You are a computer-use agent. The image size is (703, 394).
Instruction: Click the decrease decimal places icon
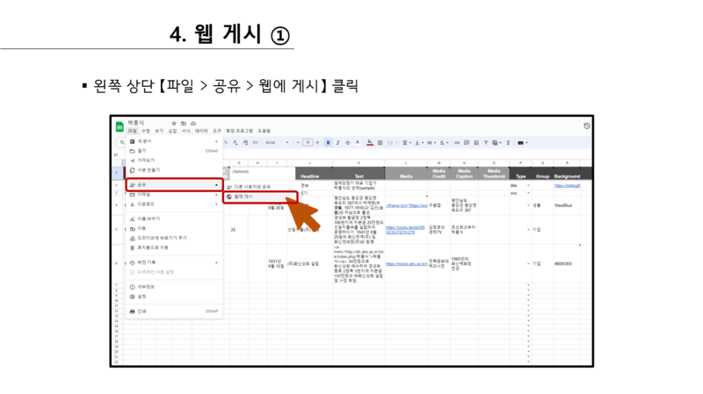(x=236, y=142)
